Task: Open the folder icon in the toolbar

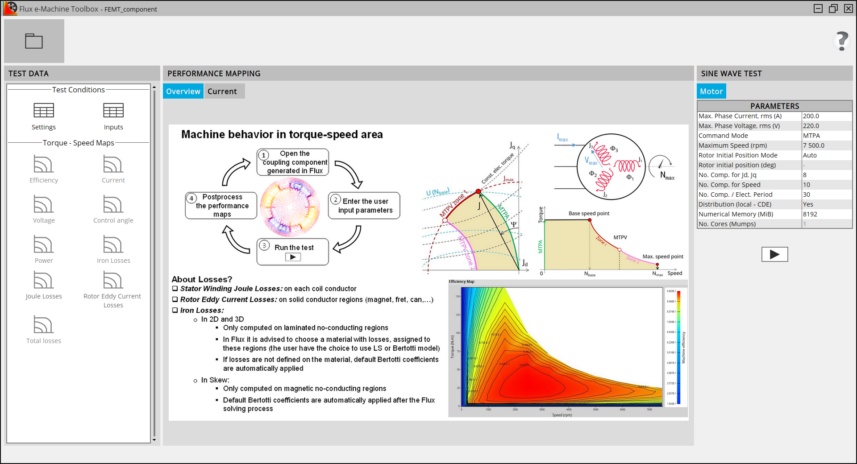Action: (34, 41)
